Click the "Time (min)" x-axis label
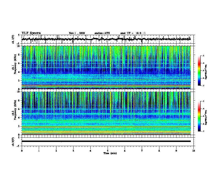The height and width of the screenshot is (169, 218). tap(110, 153)
